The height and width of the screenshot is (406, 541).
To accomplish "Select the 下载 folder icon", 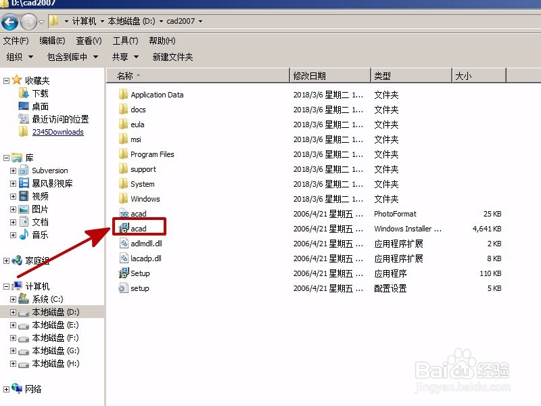I will point(24,93).
